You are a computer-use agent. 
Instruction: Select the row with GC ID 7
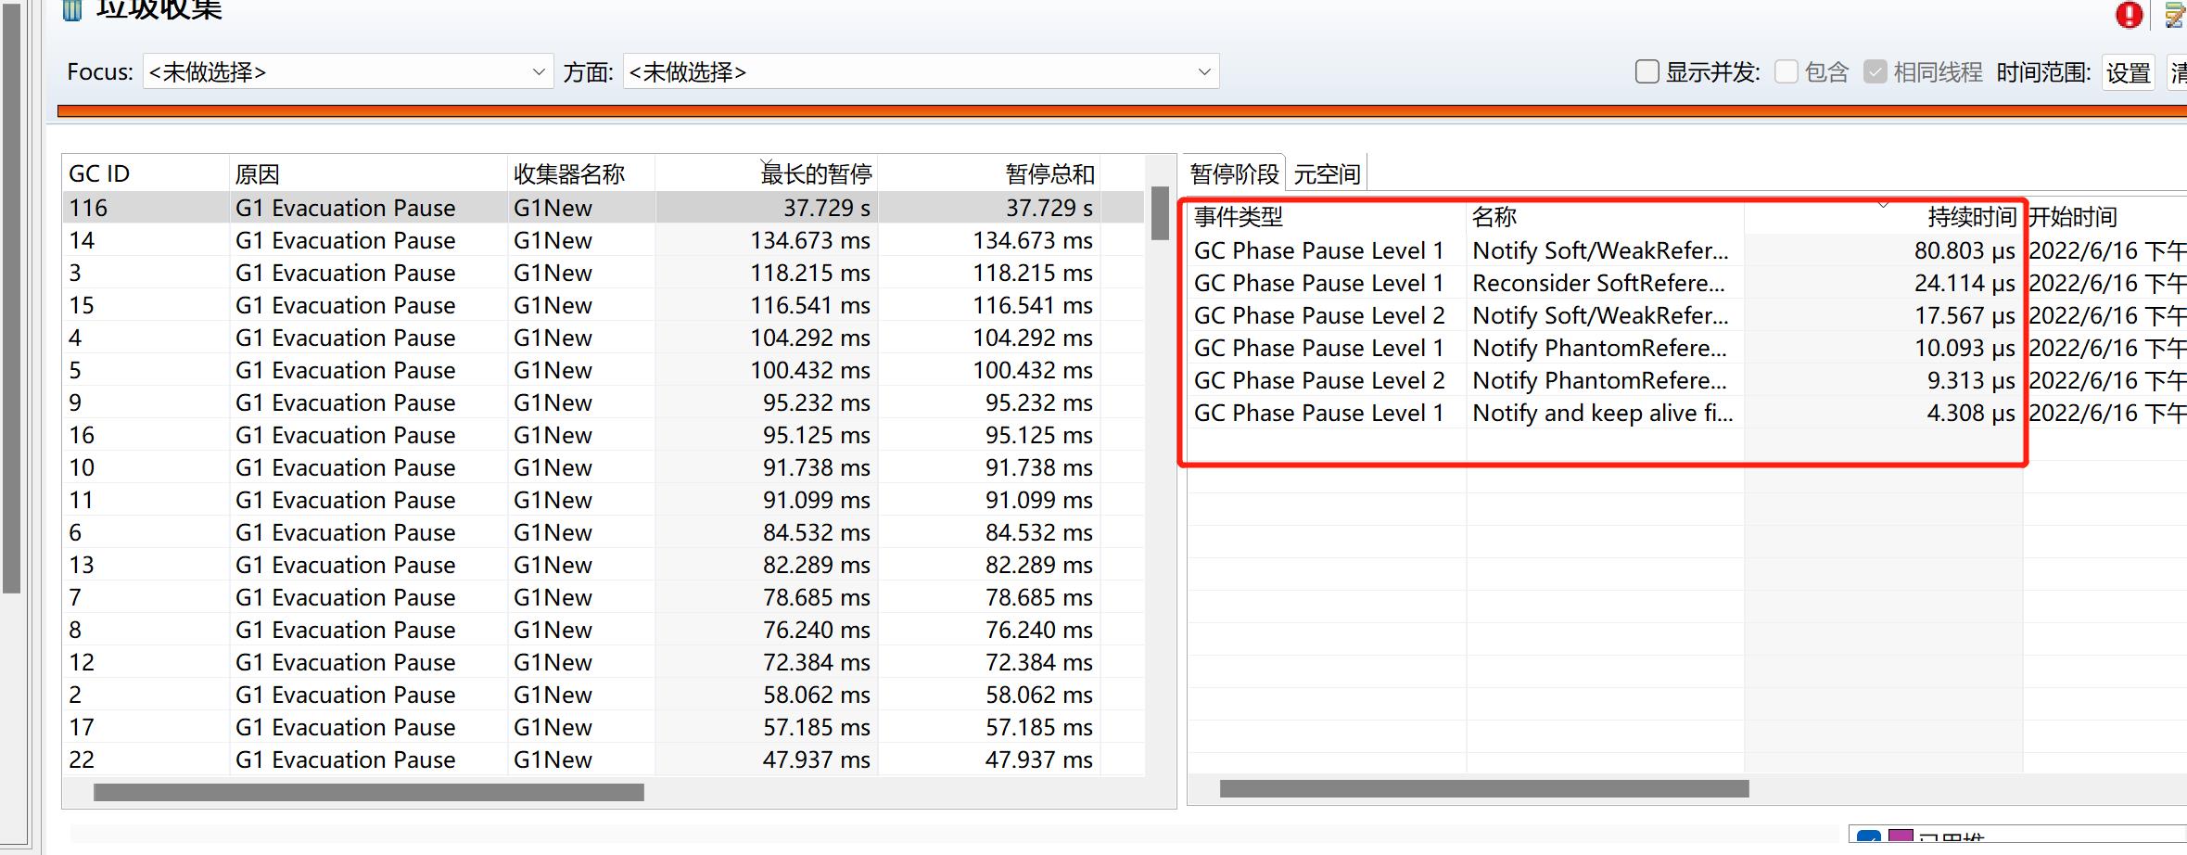point(603,597)
